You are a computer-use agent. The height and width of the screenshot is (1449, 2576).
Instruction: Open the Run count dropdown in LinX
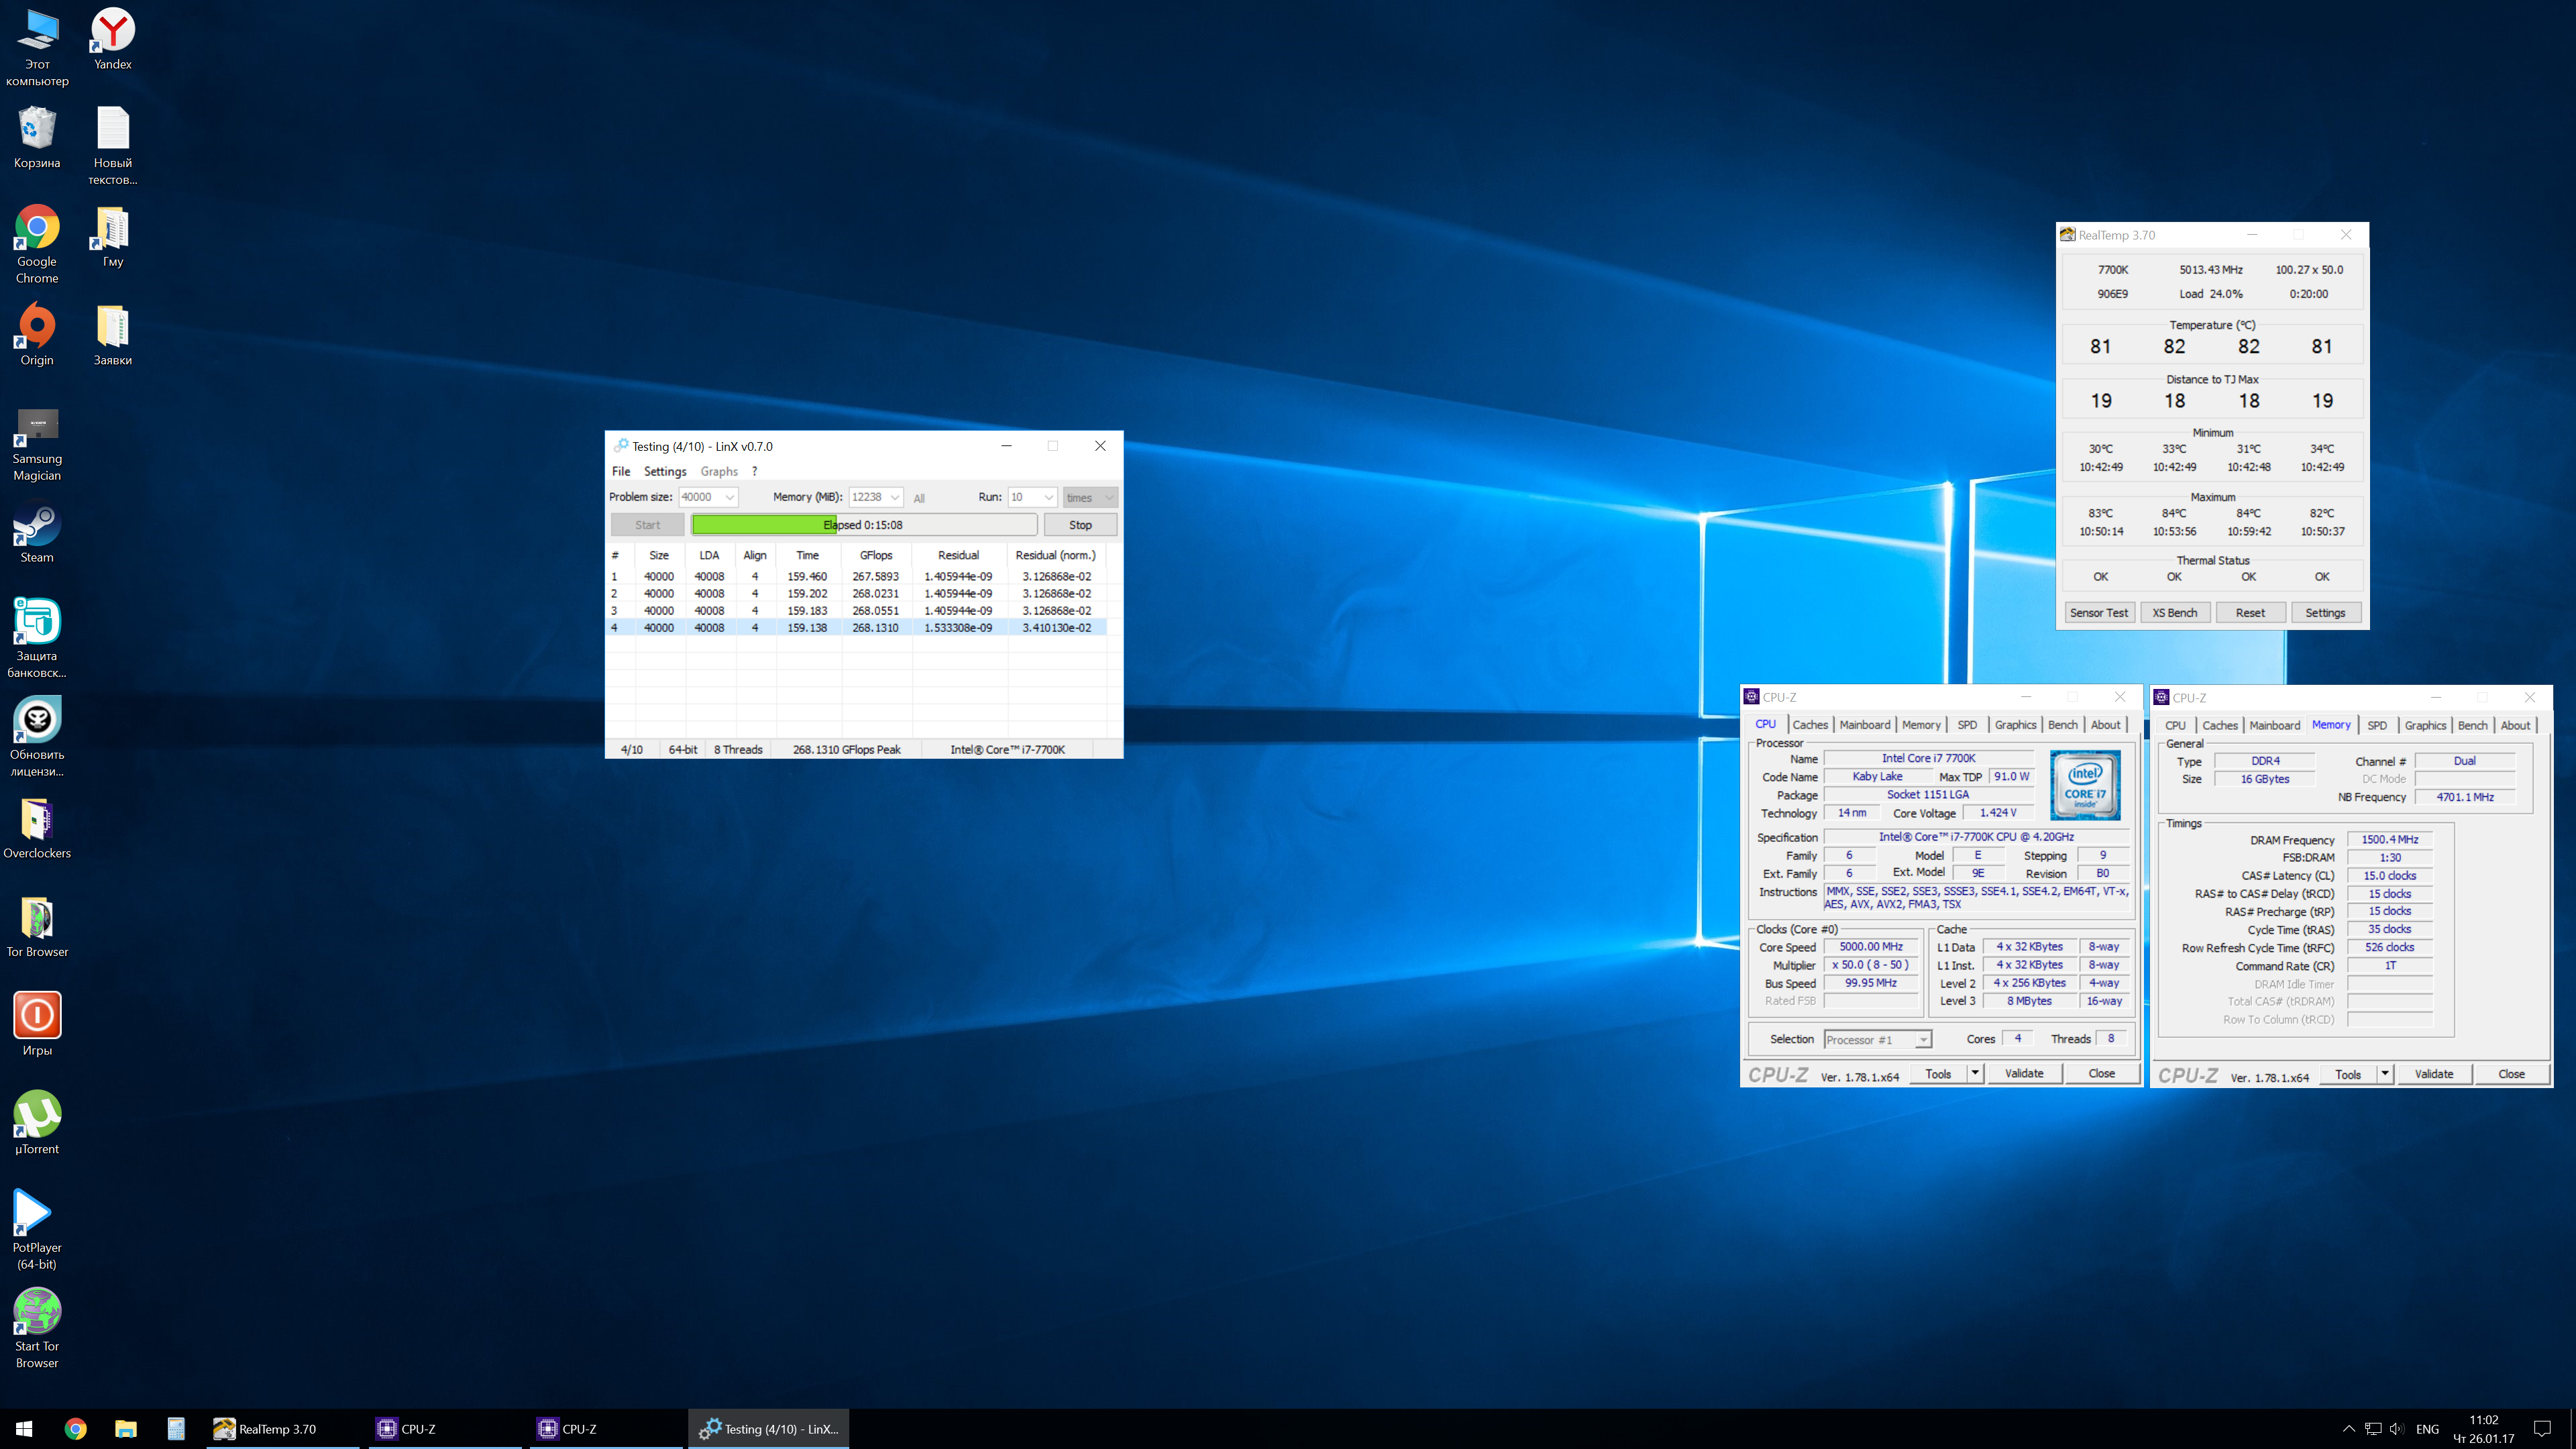coord(1048,497)
